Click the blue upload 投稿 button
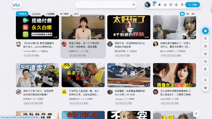Image resolution: width=212 pixels, height=119 pixels. click(192, 5)
